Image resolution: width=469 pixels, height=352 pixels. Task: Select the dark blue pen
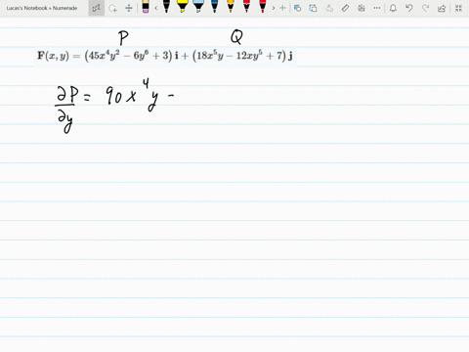pyautogui.click(x=214, y=7)
